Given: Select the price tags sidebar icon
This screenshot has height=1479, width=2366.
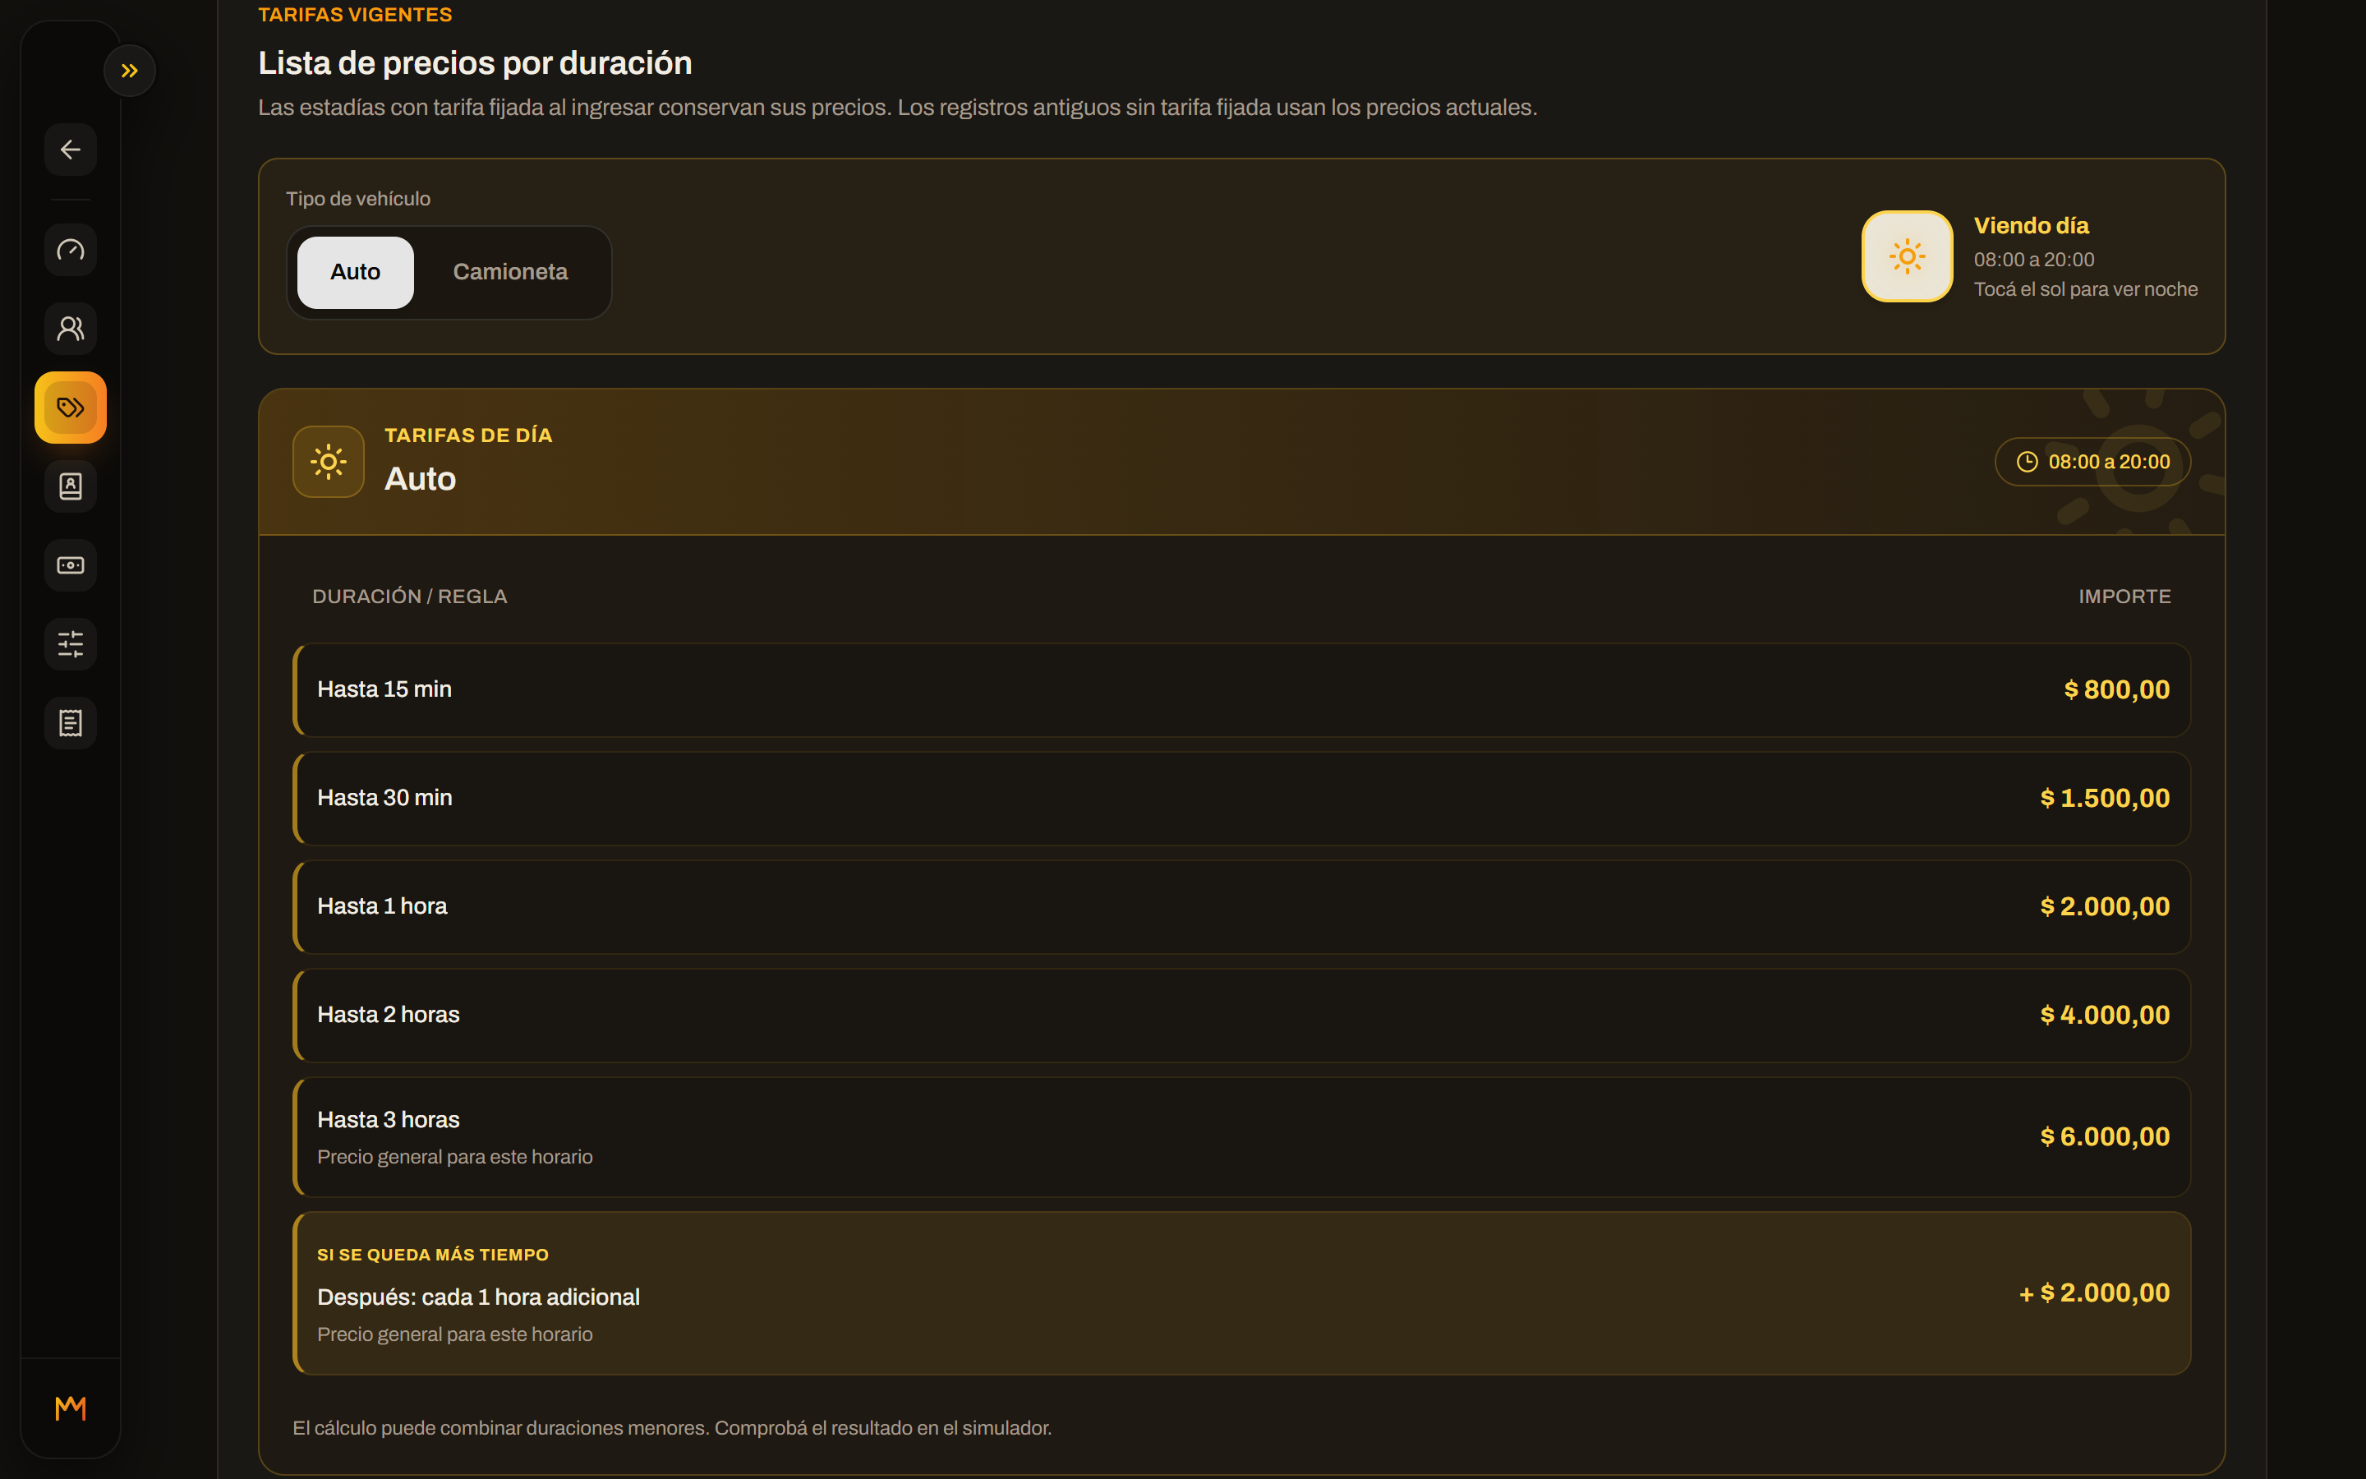Looking at the screenshot, I should point(71,408).
